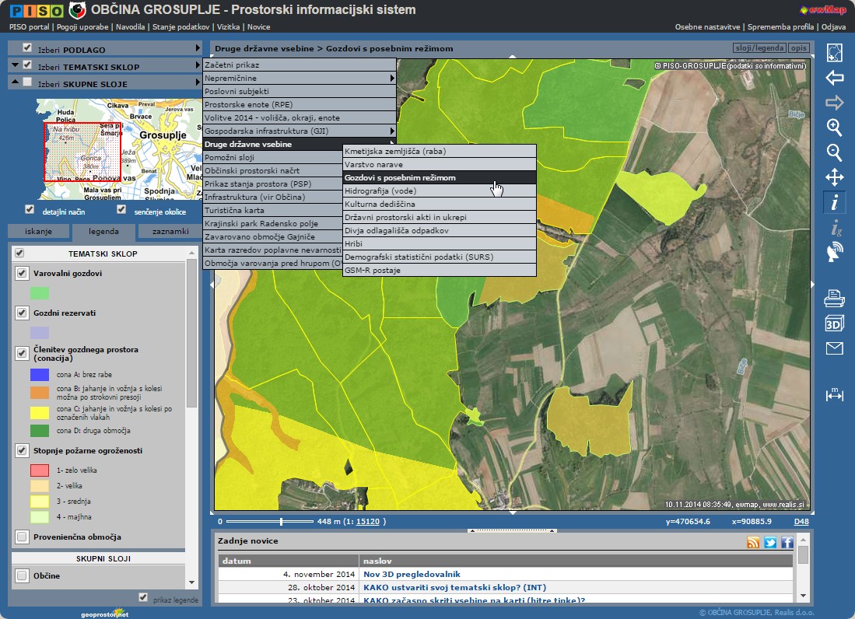Image resolution: width=855 pixels, height=619 pixels.
Task: Toggle the detajlni način checkbox
Action: (x=30, y=209)
